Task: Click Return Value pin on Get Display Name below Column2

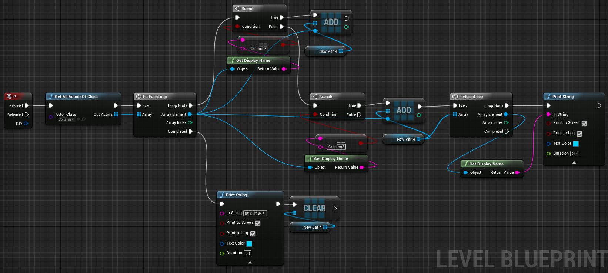Action: click(x=284, y=69)
